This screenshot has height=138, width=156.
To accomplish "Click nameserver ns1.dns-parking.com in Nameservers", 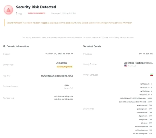I will 63,99.
